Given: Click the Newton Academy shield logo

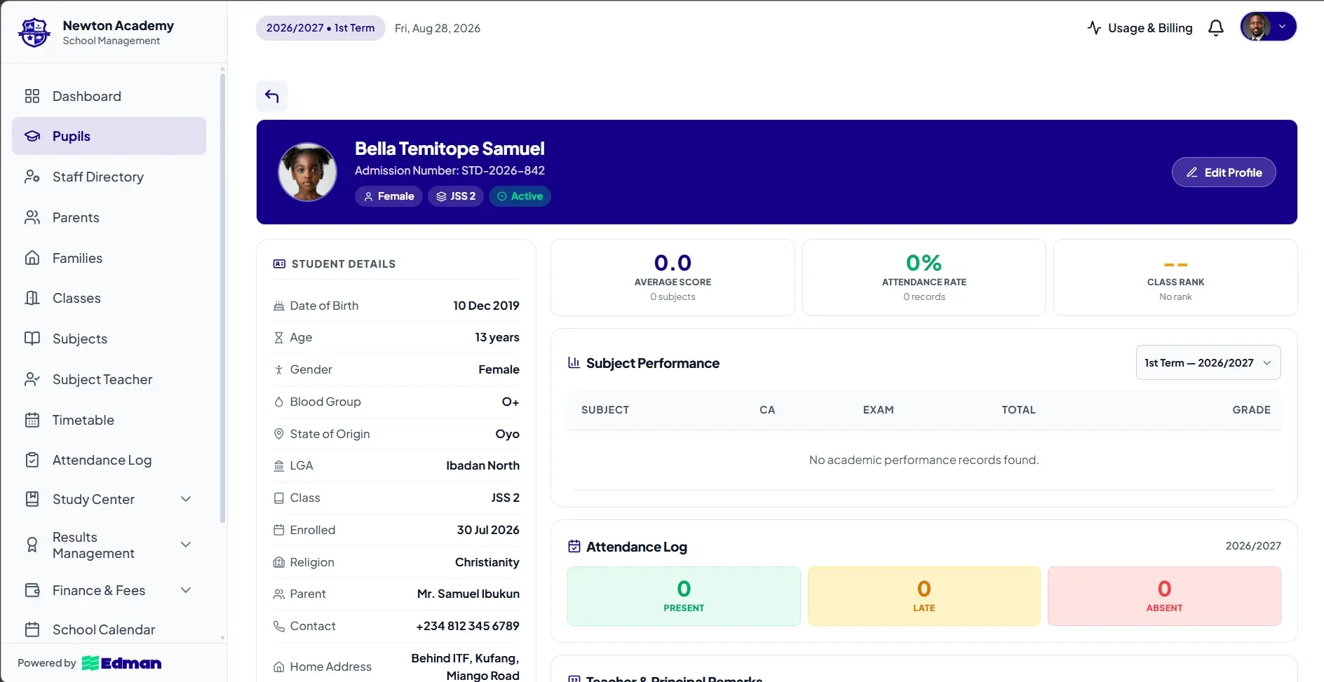Looking at the screenshot, I should point(34,32).
